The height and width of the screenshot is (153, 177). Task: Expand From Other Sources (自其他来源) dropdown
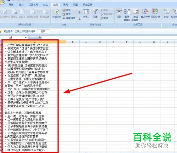(32, 19)
